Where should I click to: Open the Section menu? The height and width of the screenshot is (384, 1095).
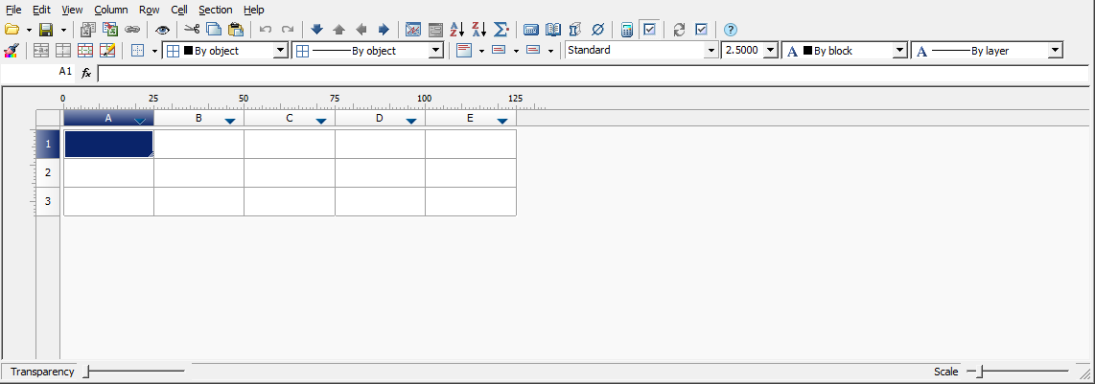(x=215, y=10)
